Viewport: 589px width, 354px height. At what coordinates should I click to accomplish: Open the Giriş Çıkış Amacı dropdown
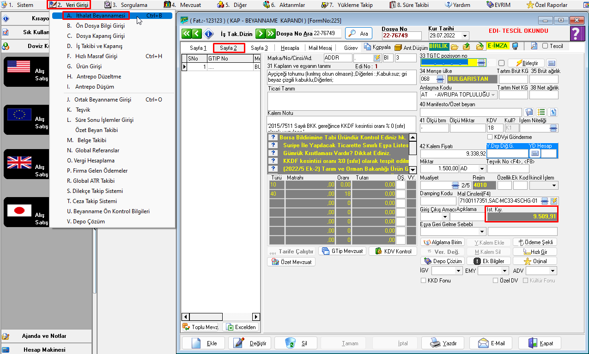pos(445,216)
